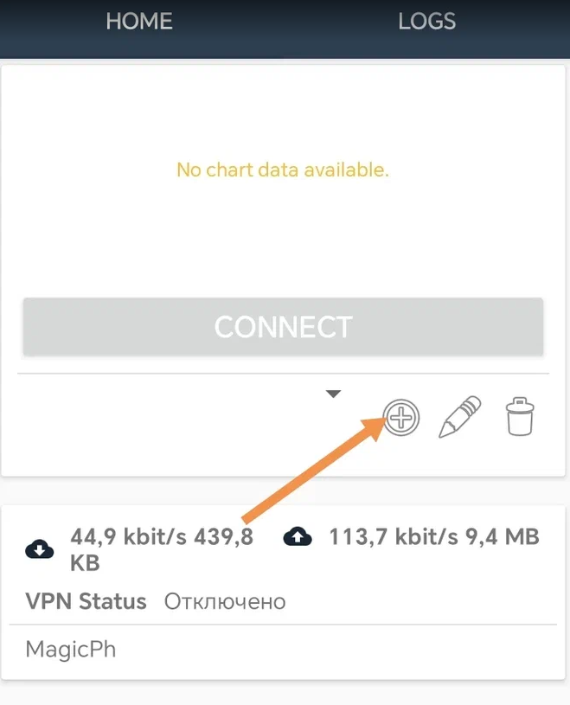Tap the Отключено status text

[225, 601]
